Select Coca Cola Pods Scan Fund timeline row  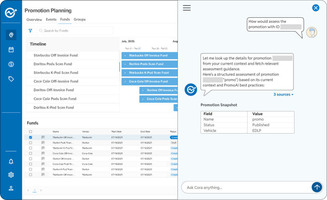(72, 99)
